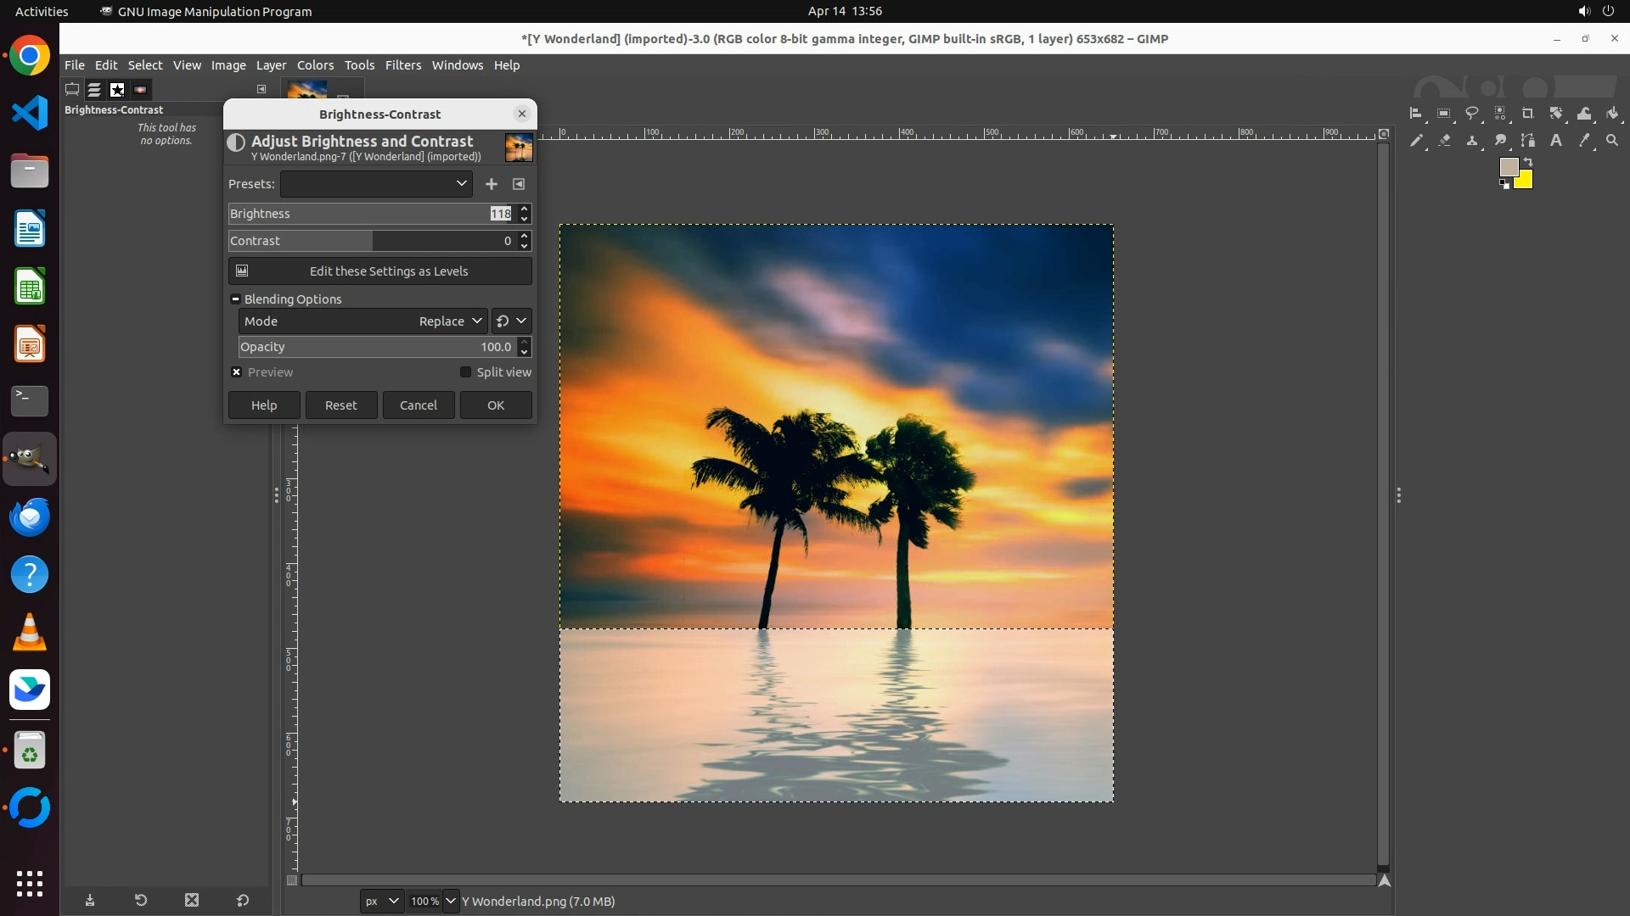
Task: Select the Crop tool
Action: pyautogui.click(x=1528, y=113)
